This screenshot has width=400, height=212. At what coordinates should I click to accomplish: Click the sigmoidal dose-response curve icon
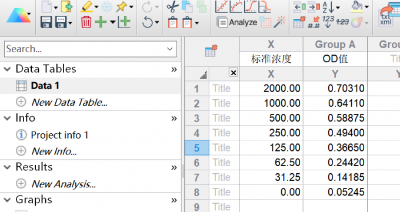250,6
